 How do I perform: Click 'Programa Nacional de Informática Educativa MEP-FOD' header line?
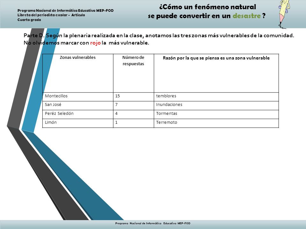pos(66,10)
